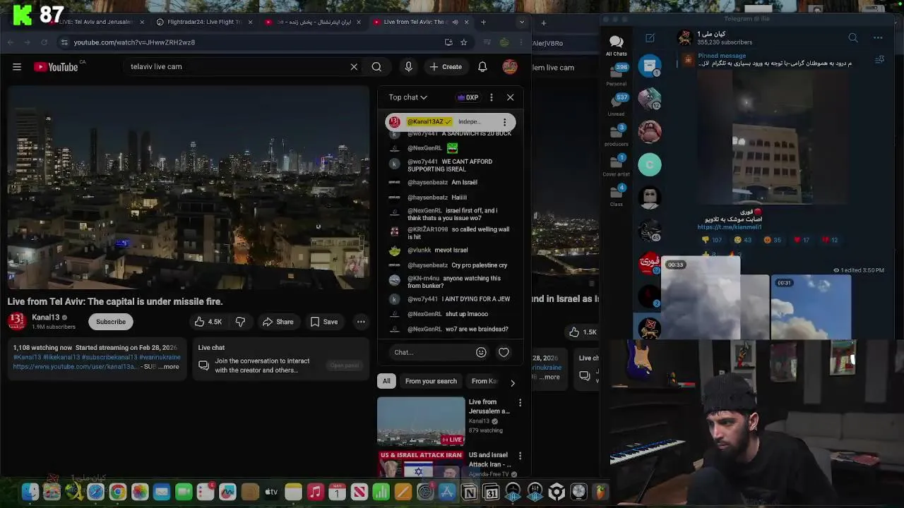Open more actions next to Save
Viewport: 904px width, 508px height.
361,322
